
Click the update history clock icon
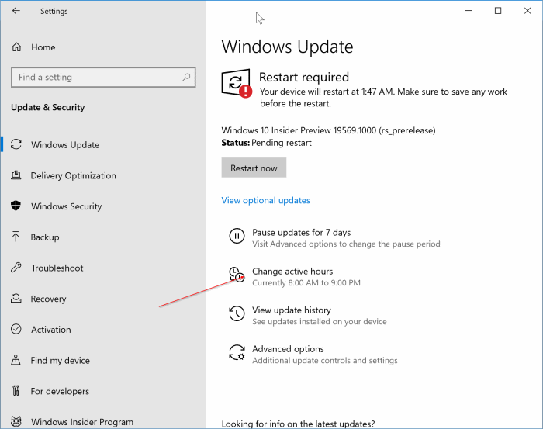(237, 313)
